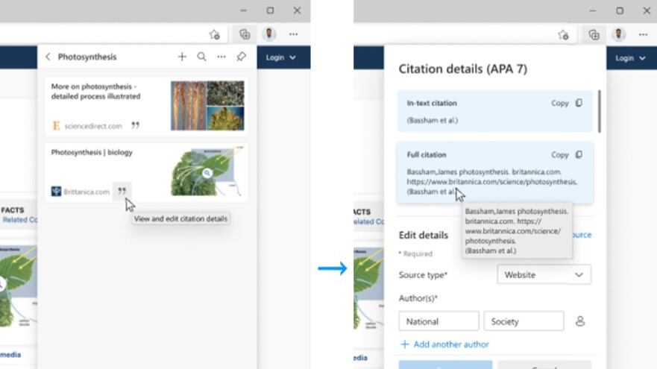
Task: Copy the full citation
Action: pyautogui.click(x=567, y=155)
